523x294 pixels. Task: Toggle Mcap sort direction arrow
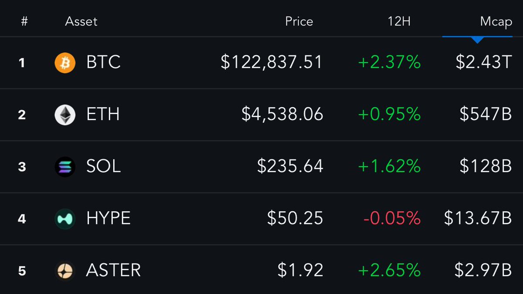tap(478, 40)
